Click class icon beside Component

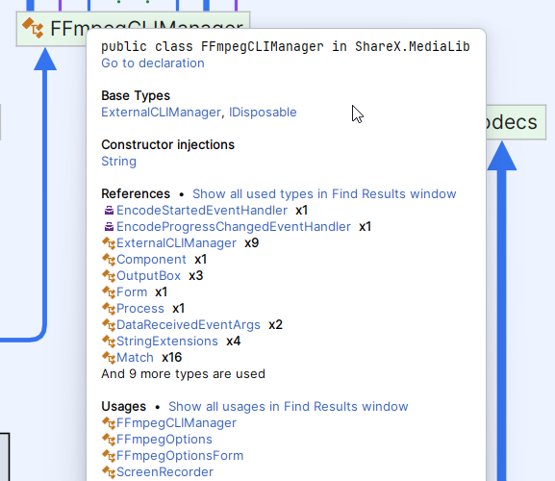click(x=109, y=260)
